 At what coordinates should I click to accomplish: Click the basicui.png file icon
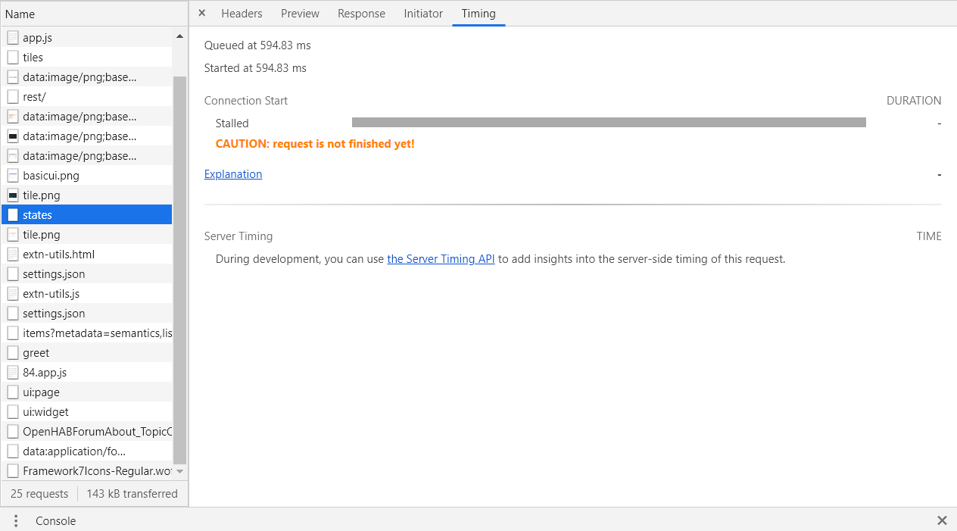13,176
